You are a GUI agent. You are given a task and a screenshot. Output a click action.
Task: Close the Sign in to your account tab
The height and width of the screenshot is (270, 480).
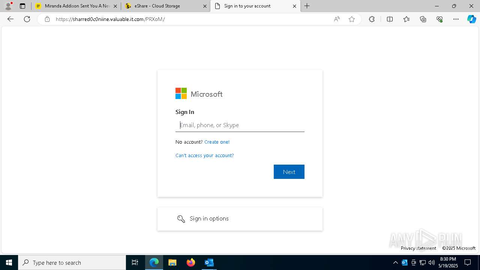294,6
